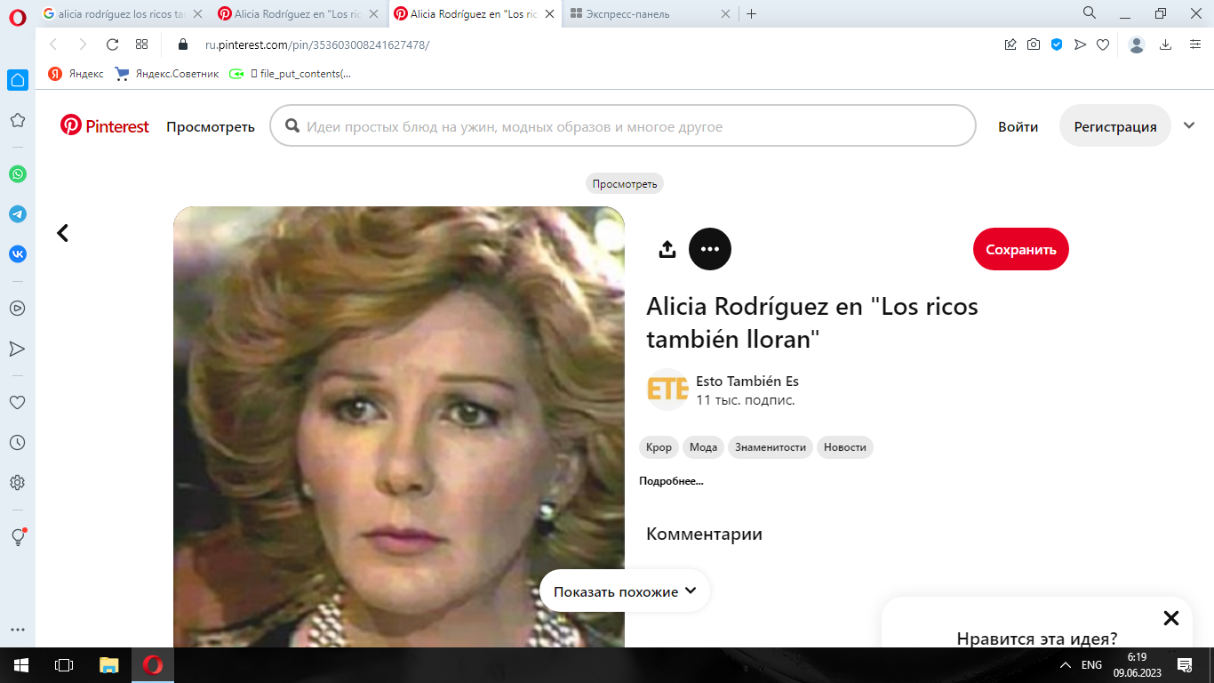The height and width of the screenshot is (683, 1214).
Task: Open the browser profile account icon
Action: (x=1137, y=44)
